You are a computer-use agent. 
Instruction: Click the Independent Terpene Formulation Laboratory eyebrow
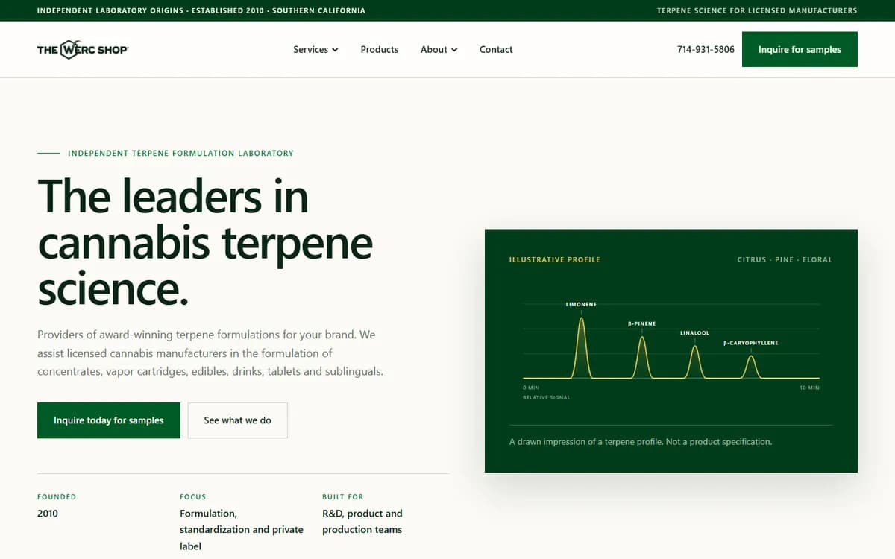pos(180,153)
